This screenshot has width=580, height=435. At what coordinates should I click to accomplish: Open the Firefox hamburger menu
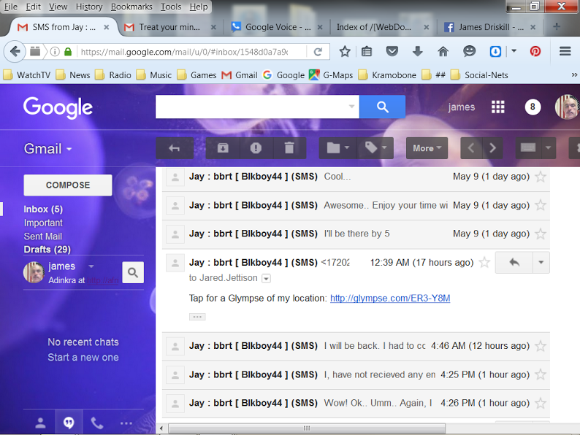(x=565, y=51)
